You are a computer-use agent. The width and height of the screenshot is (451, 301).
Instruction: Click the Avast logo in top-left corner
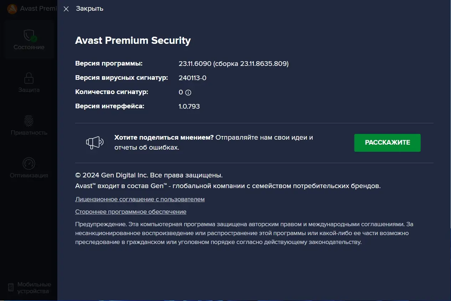[12, 9]
